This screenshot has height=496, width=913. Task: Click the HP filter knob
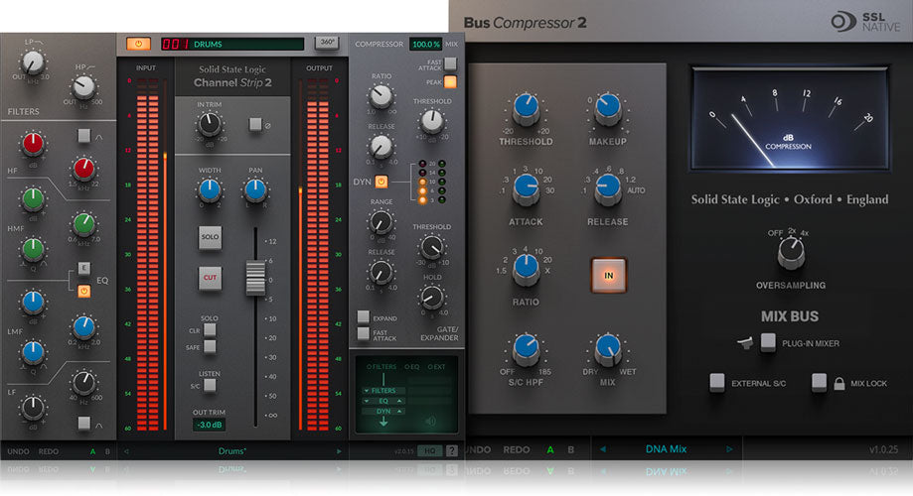(x=83, y=87)
